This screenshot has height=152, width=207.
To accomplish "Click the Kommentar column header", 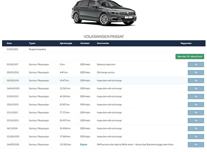I will [103, 43].
